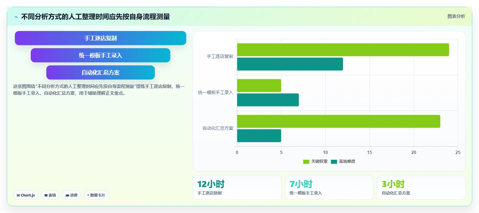Screen dimensions: 479x213
Task: Click the x-axis tick label 10
Action: 325,153
